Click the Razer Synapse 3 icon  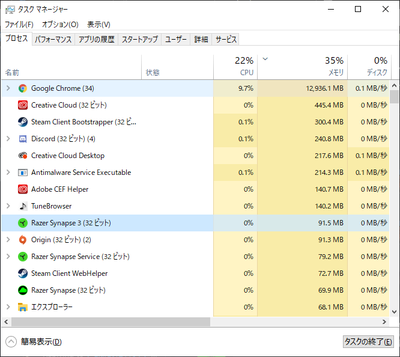point(23,223)
